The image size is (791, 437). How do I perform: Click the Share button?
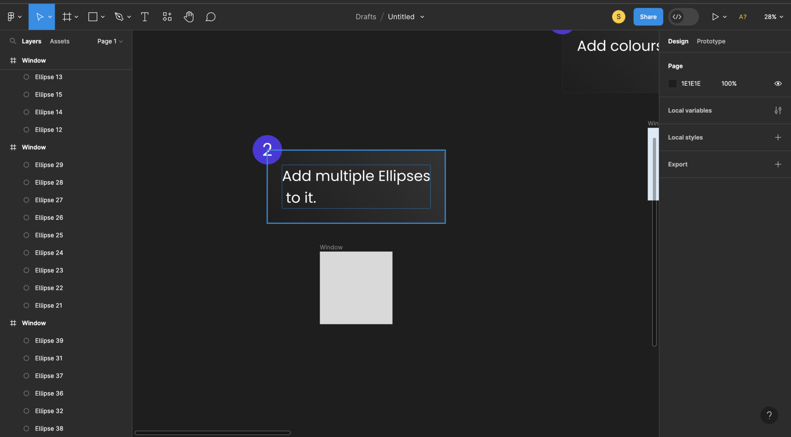coord(647,17)
